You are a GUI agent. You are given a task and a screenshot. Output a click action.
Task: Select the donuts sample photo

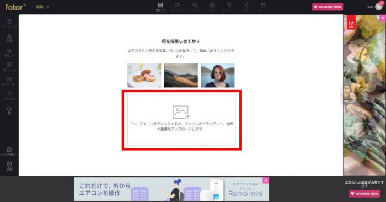tap(144, 76)
